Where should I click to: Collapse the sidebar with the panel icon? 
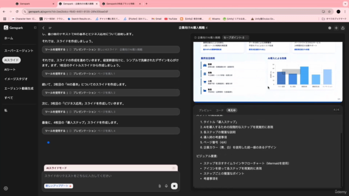tap(35, 28)
